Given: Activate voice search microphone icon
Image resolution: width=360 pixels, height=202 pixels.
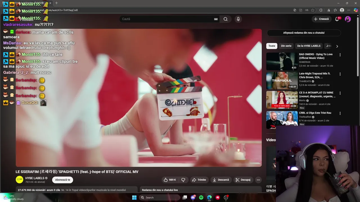Looking at the screenshot, I should [x=238, y=19].
